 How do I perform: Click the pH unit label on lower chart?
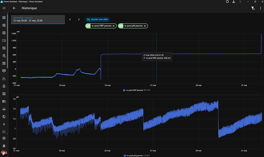coord(18,97)
